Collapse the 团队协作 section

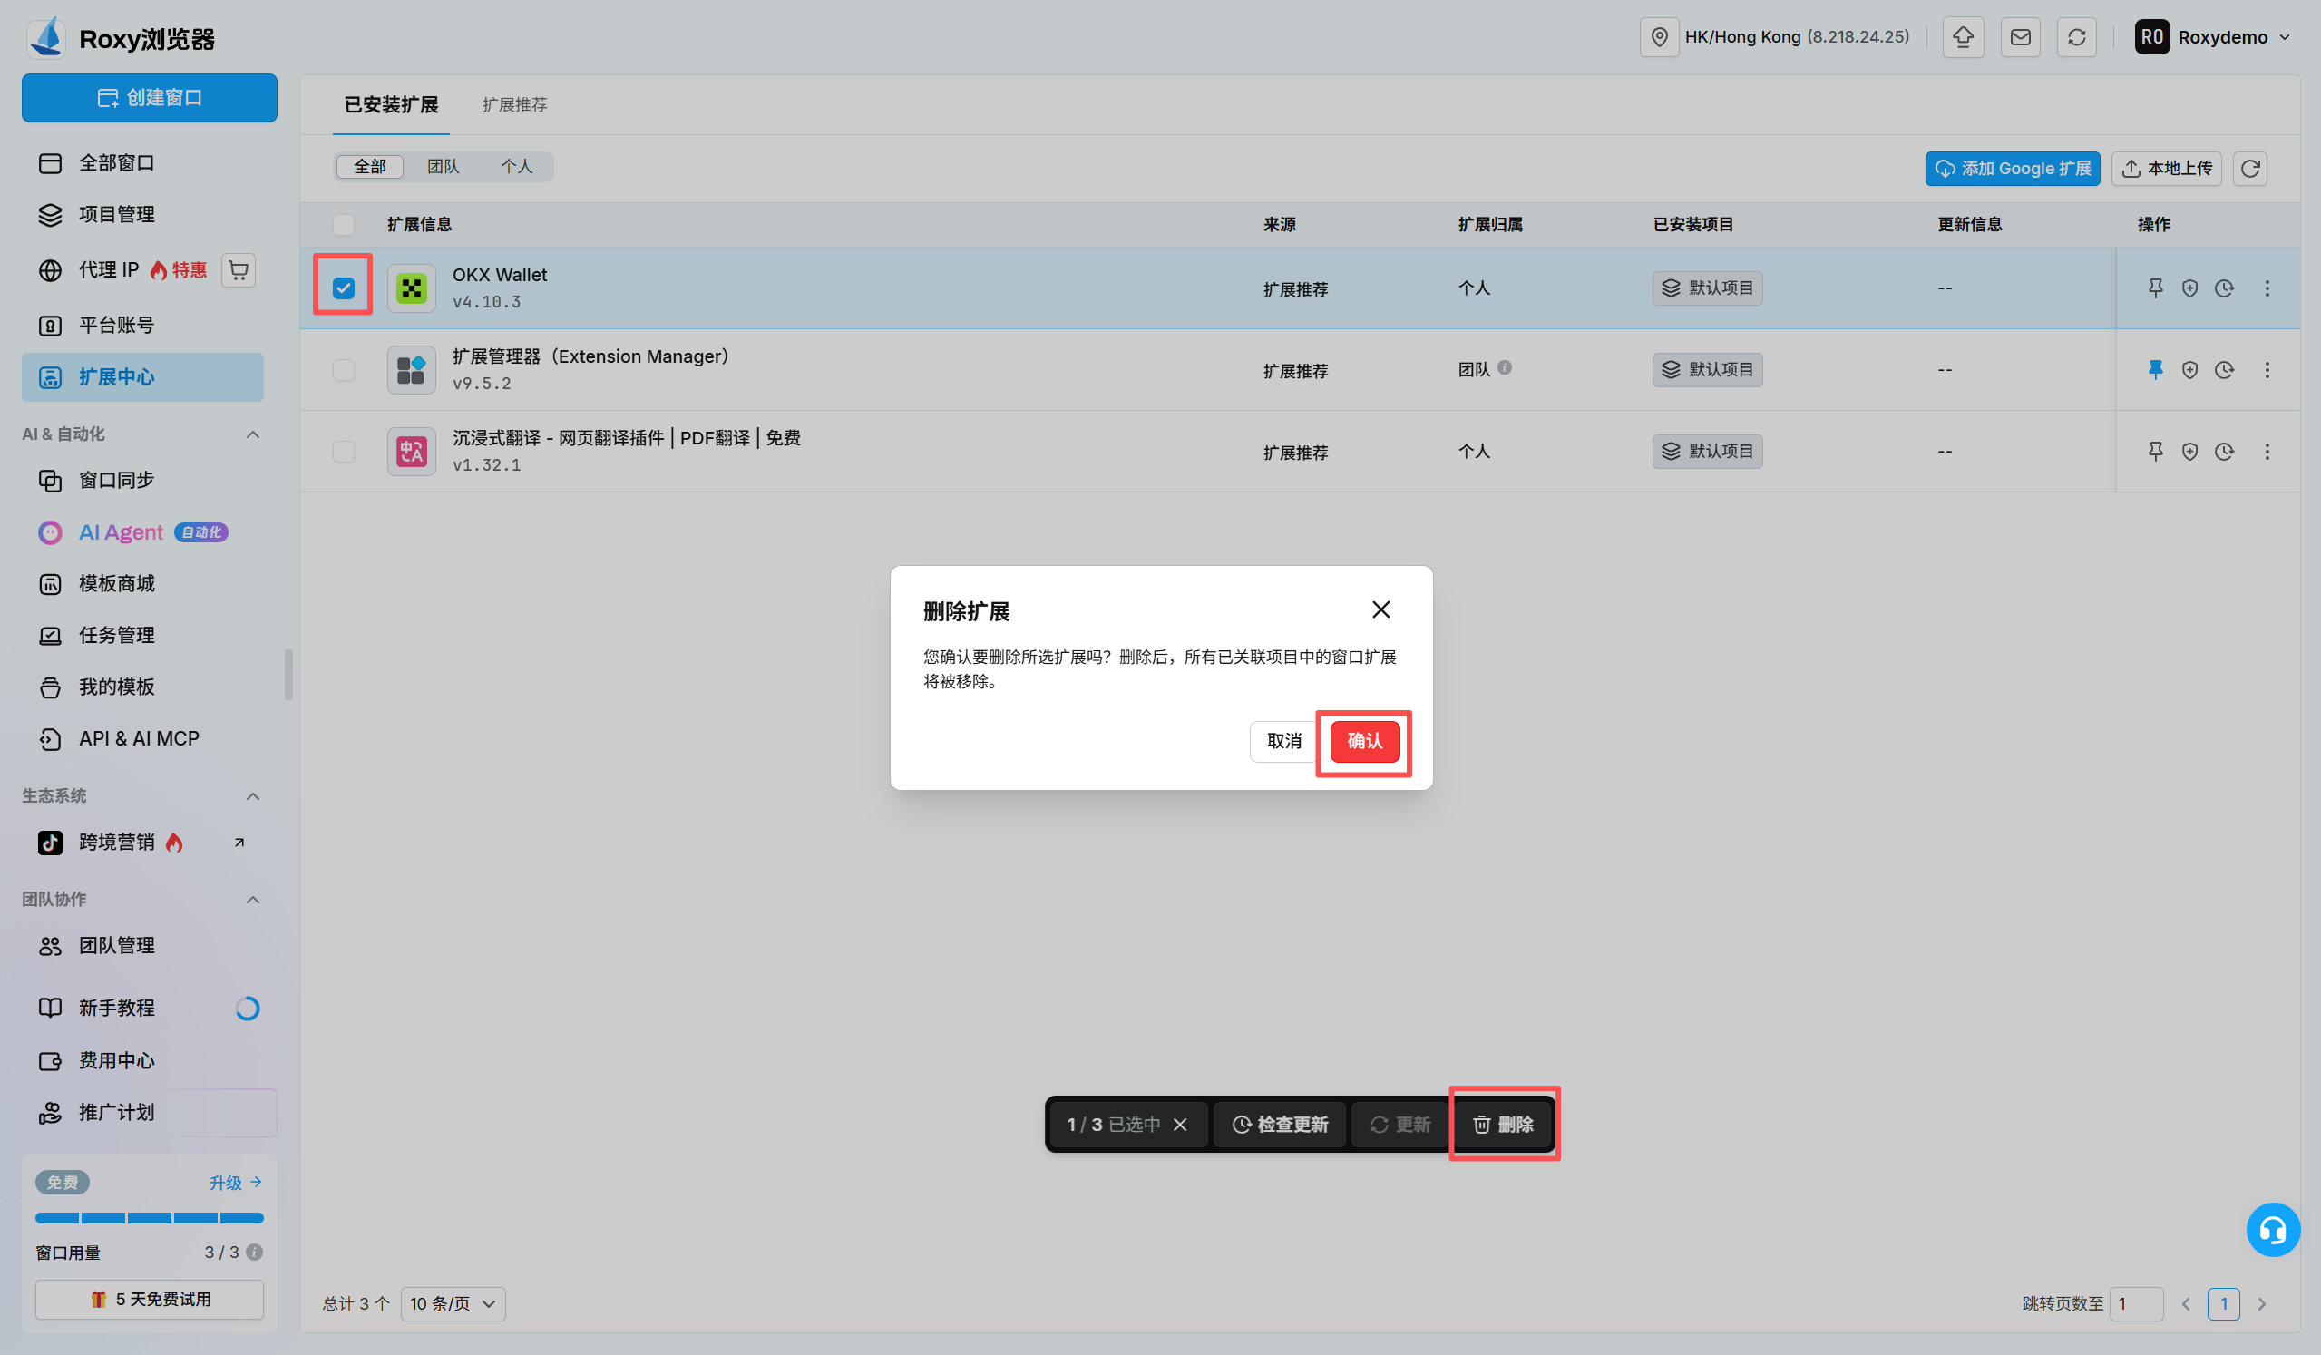(252, 899)
